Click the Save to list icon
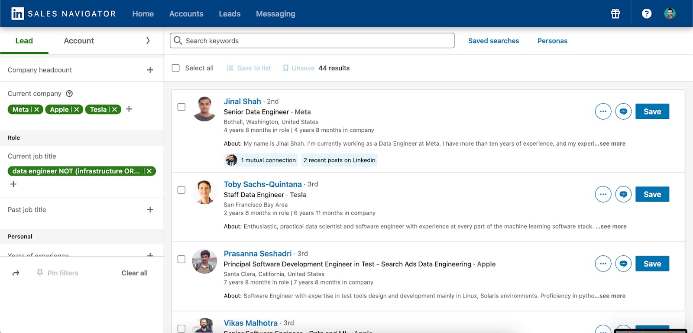Screen dimensions: 693x333 230,68
